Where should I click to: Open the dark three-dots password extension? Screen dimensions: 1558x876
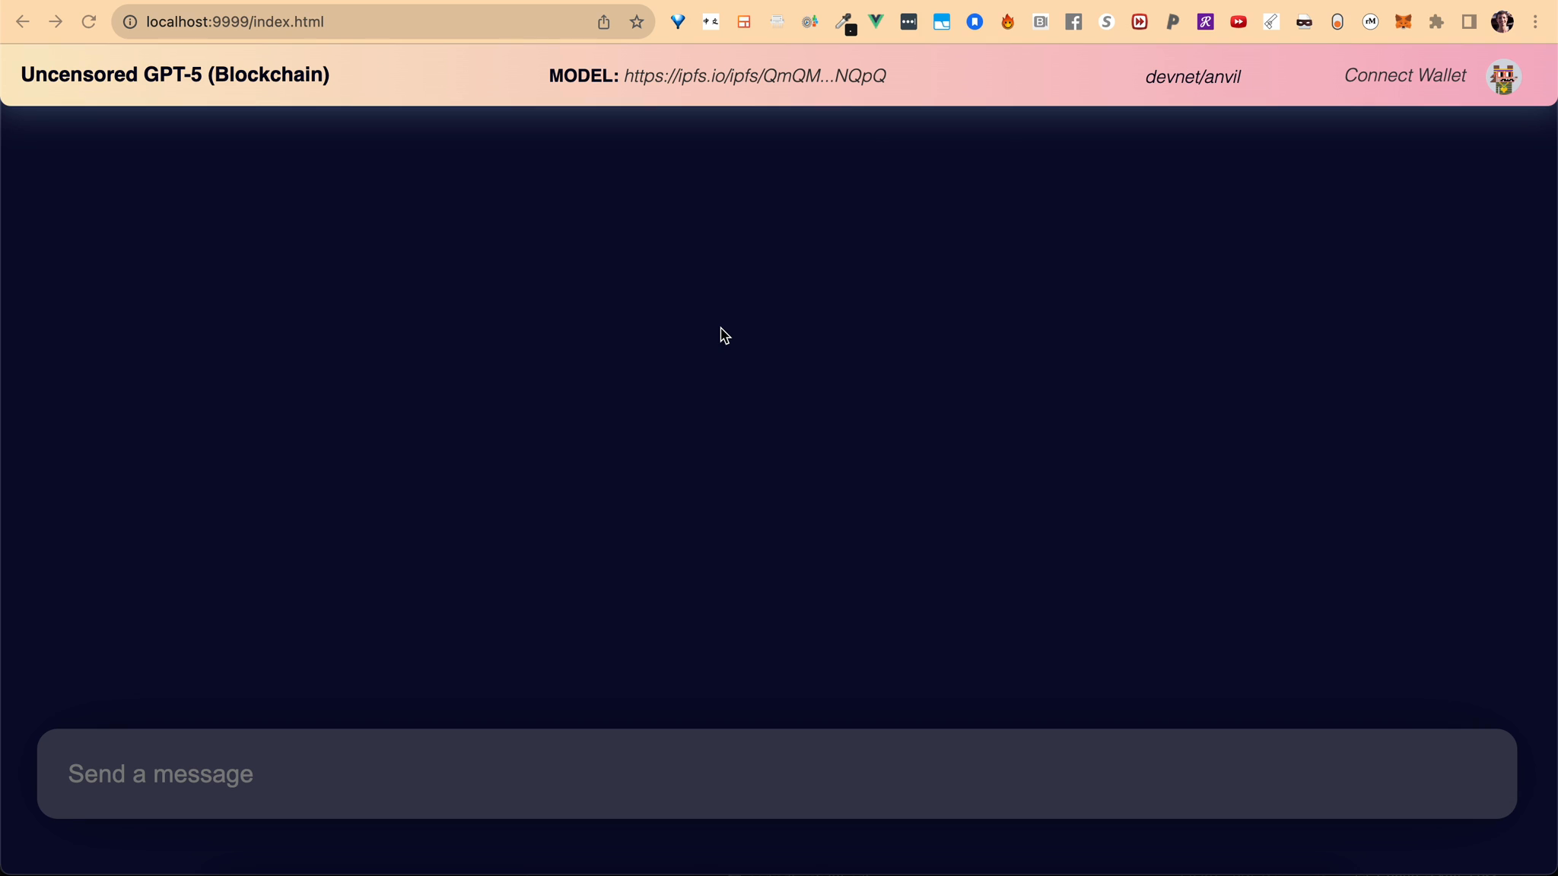point(908,22)
